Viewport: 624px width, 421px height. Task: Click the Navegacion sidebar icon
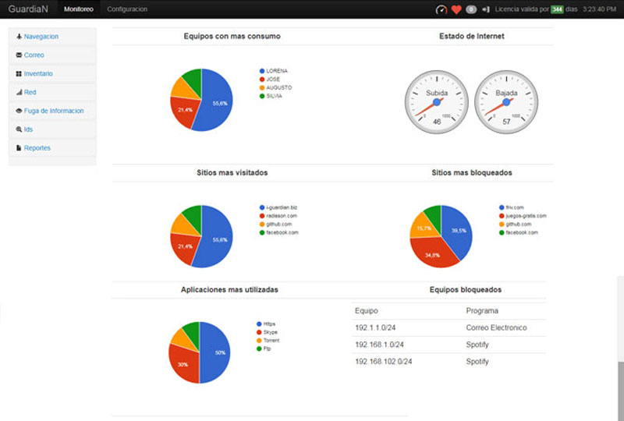click(19, 37)
